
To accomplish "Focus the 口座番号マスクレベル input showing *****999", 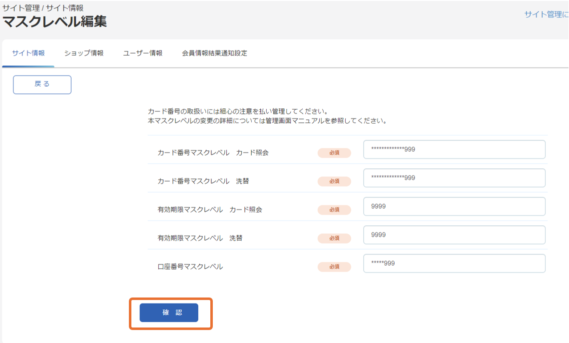I will (454, 263).
